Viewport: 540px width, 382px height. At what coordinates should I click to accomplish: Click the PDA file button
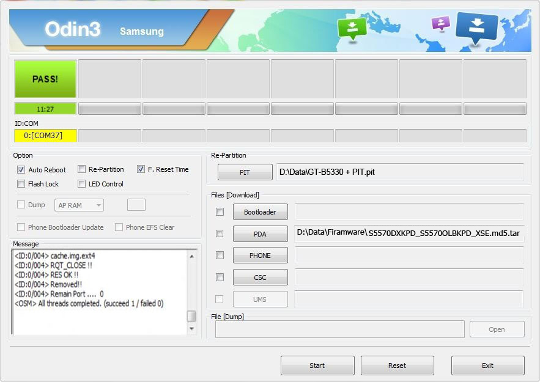(261, 234)
